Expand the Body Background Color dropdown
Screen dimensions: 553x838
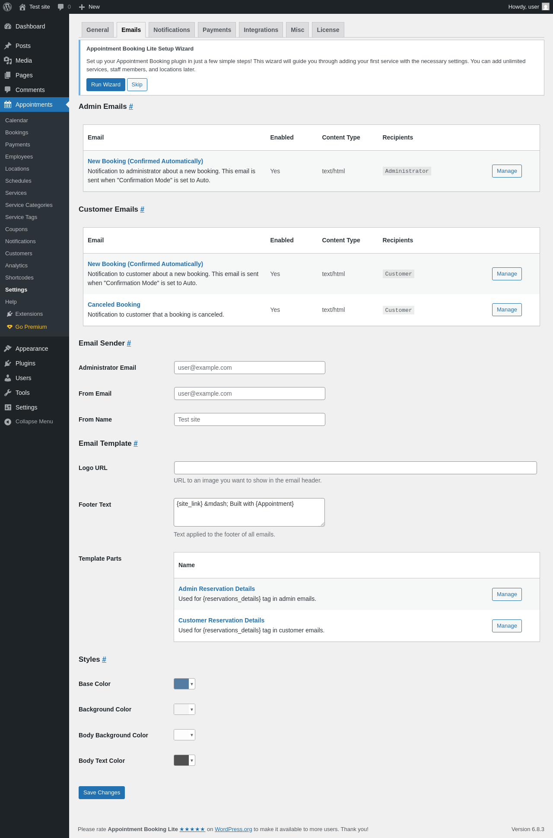(192, 735)
